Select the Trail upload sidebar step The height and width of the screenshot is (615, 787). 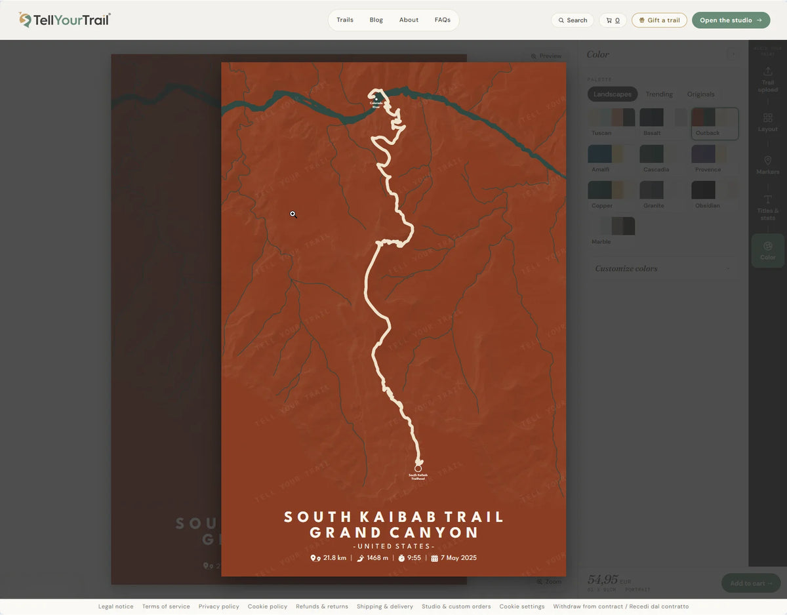coord(768,79)
